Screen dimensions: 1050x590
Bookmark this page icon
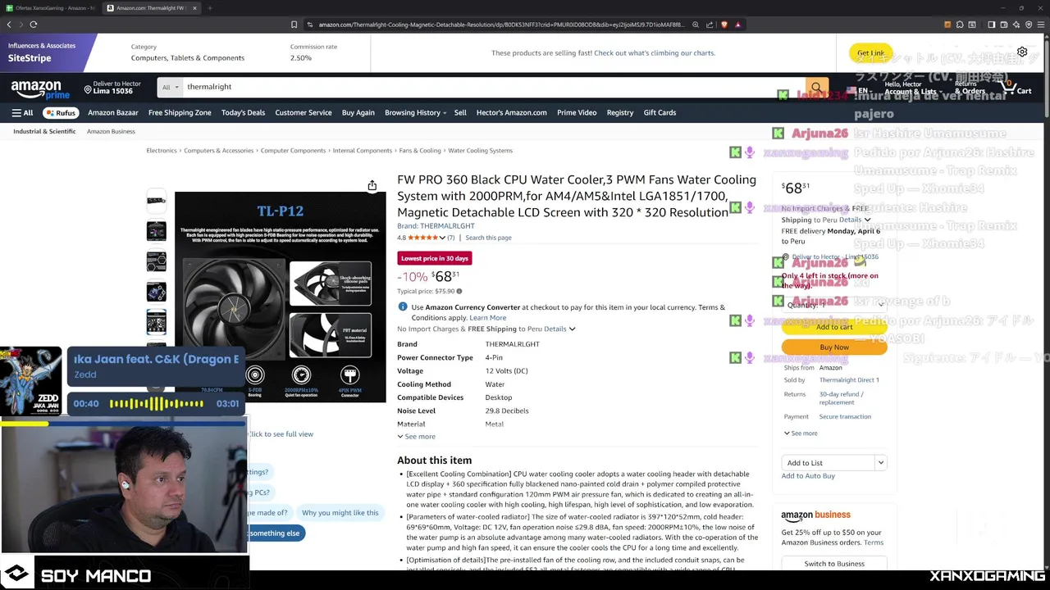[x=294, y=25]
